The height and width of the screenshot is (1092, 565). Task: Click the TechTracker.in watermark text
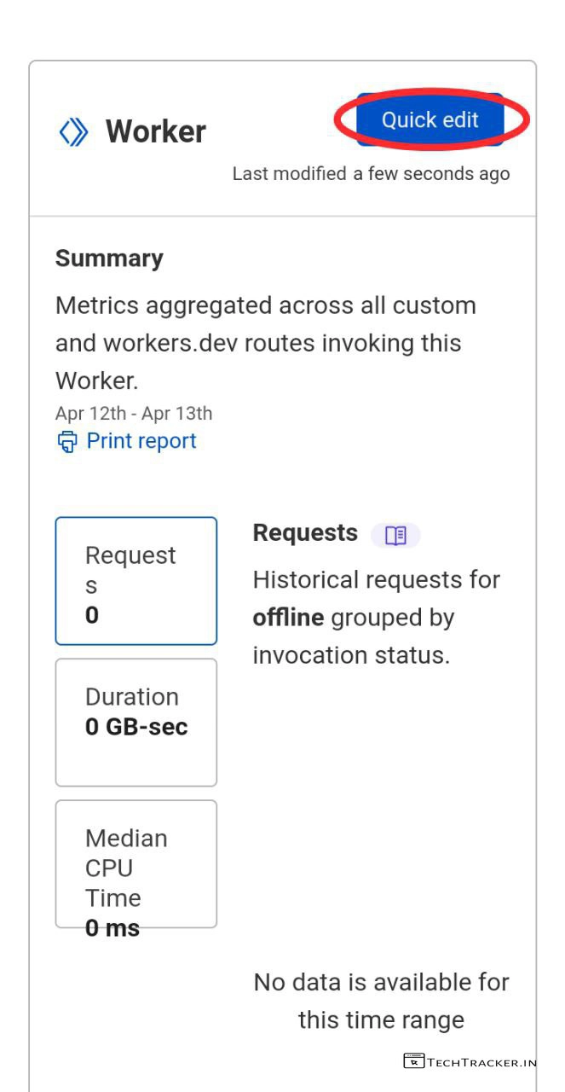click(x=481, y=1062)
